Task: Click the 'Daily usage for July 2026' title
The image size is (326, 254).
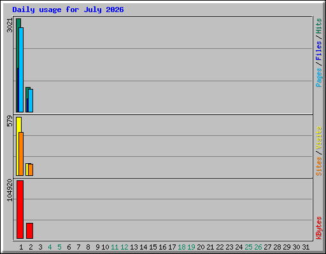Action: tap(68, 10)
